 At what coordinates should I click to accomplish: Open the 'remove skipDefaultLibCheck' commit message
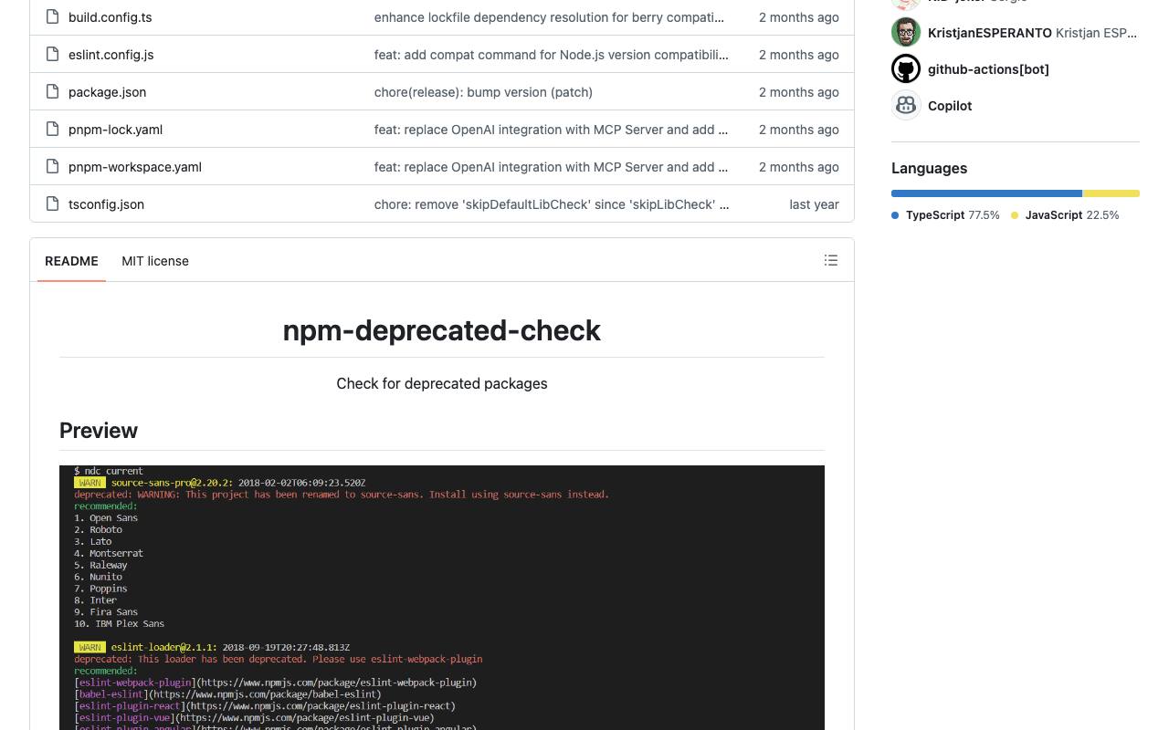(552, 204)
